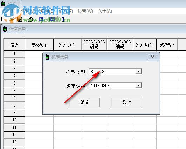
Task: Click the 发射功率 cell in channel 12 row
Action: pos(145,135)
